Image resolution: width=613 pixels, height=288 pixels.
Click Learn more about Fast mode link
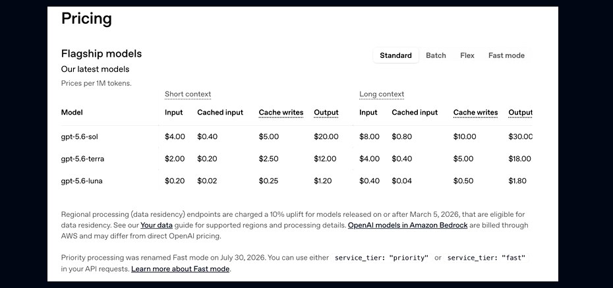point(180,269)
